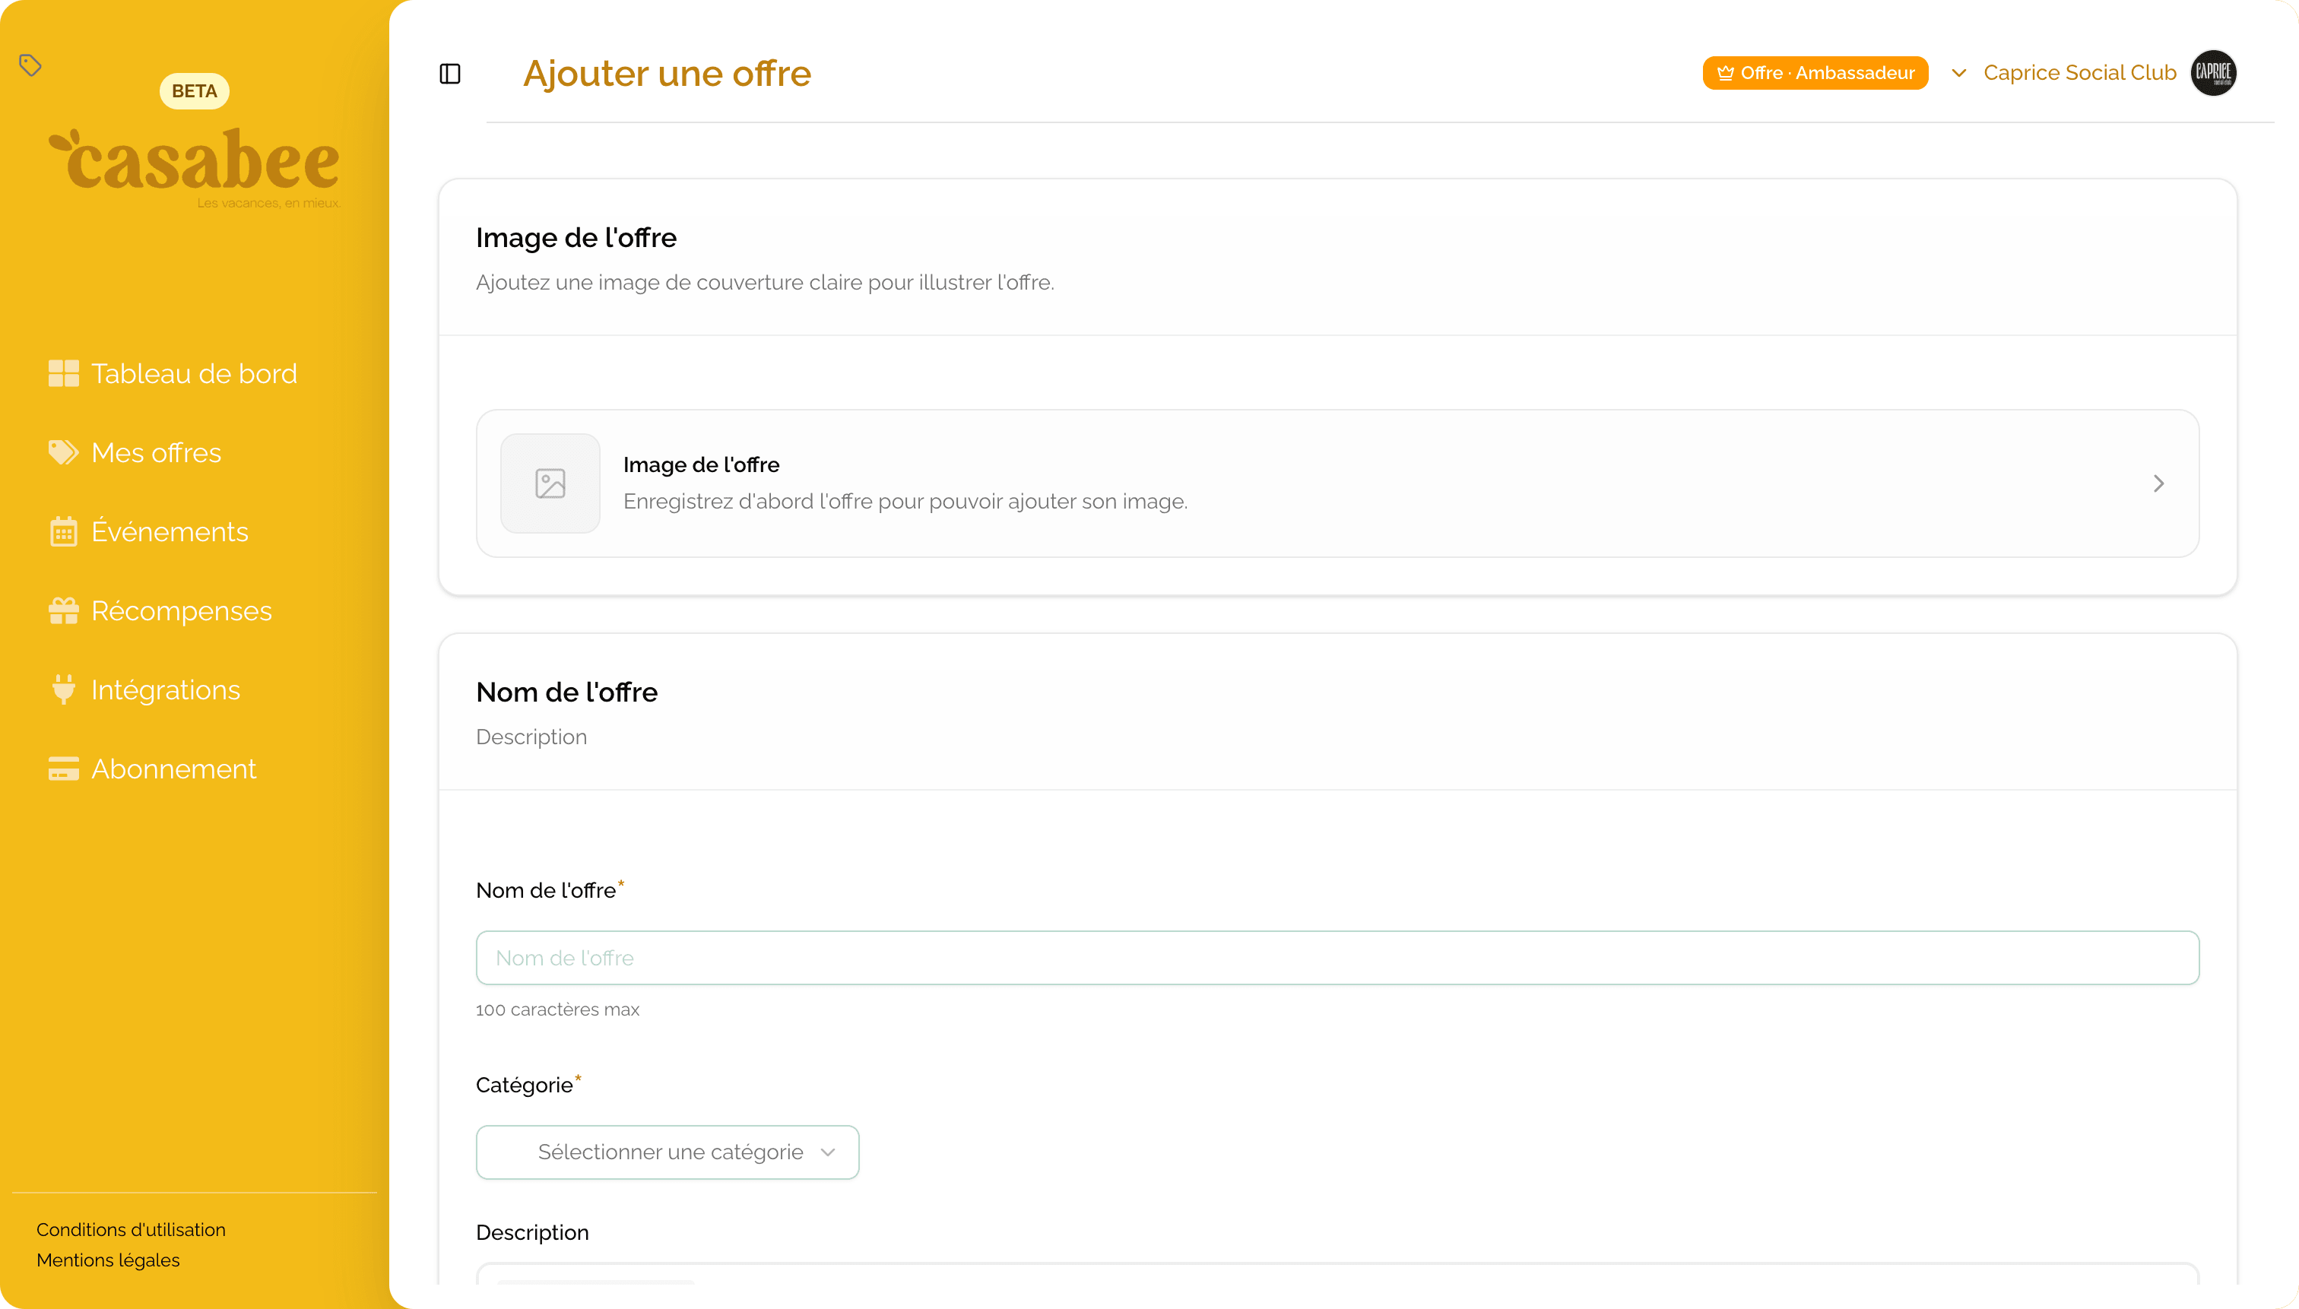This screenshot has height=1309, width=2299.
Task: Open the Tableau de bord menu
Action: (x=173, y=373)
